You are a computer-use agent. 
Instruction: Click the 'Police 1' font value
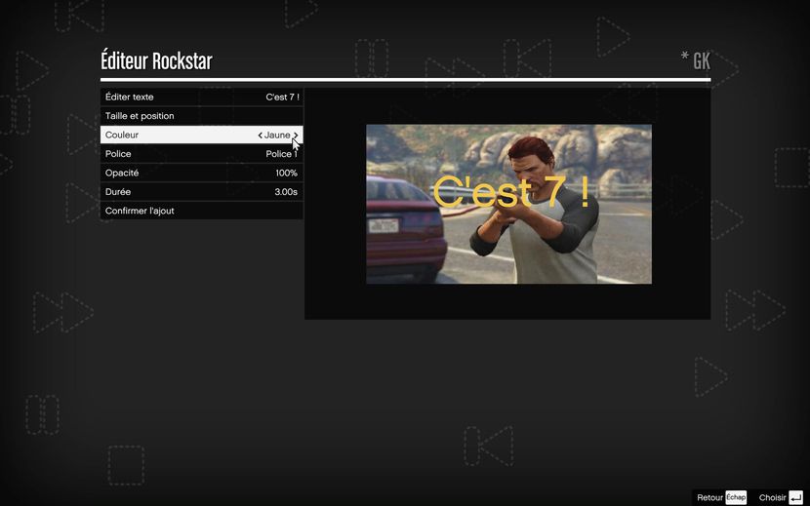[281, 154]
